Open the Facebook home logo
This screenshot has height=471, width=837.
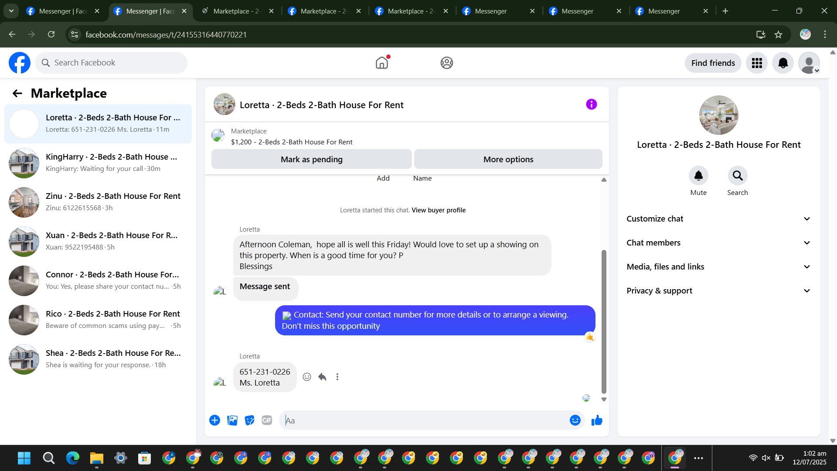pyautogui.click(x=20, y=63)
